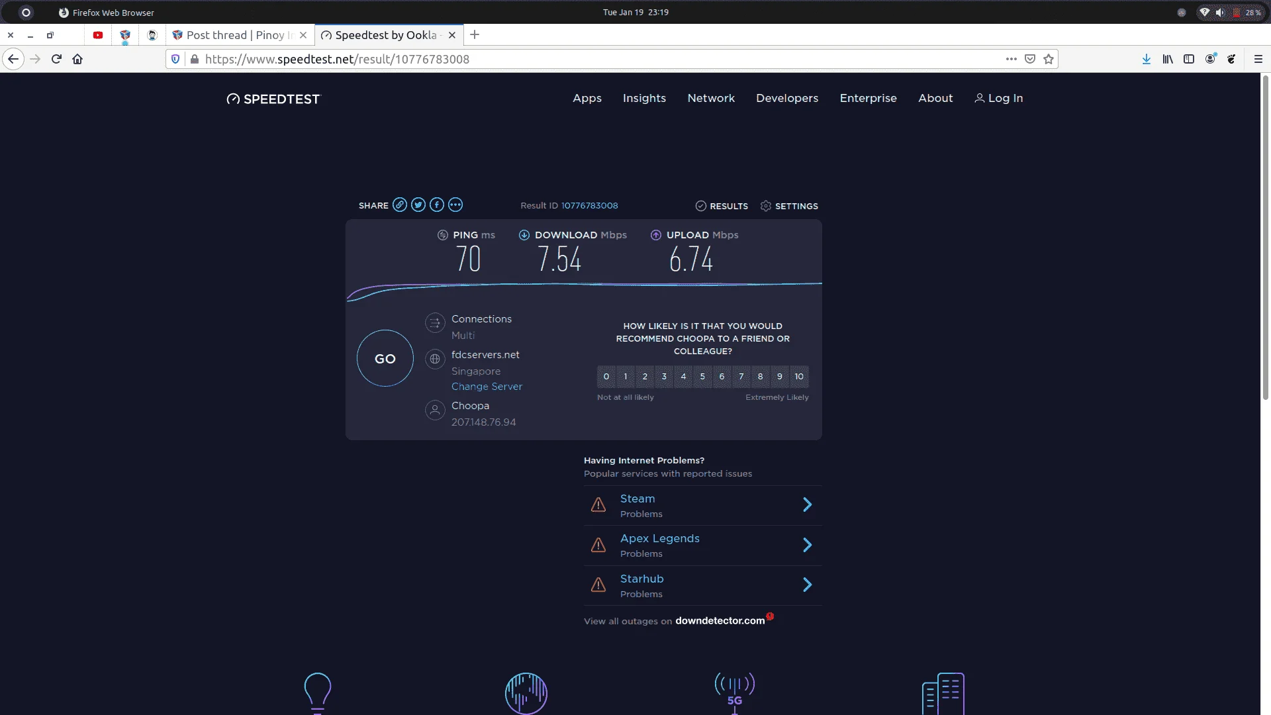Open the Developers menu
The width and height of the screenshot is (1271, 715).
pos(787,98)
